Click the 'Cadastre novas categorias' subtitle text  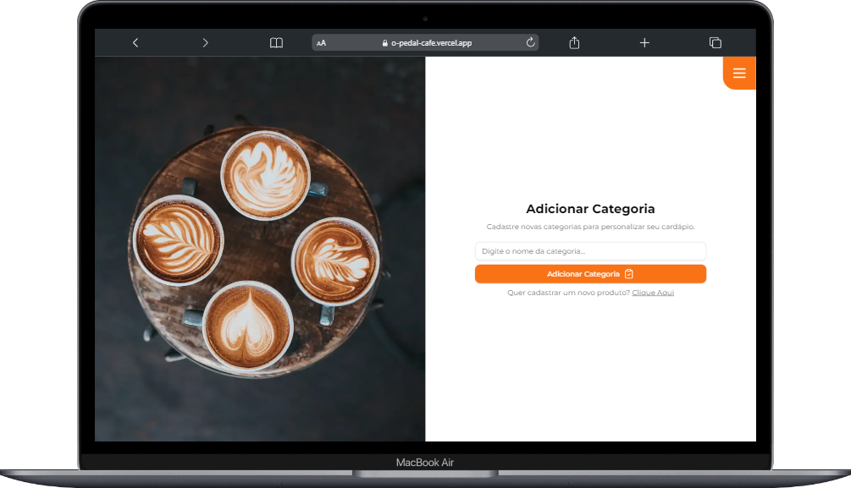590,227
